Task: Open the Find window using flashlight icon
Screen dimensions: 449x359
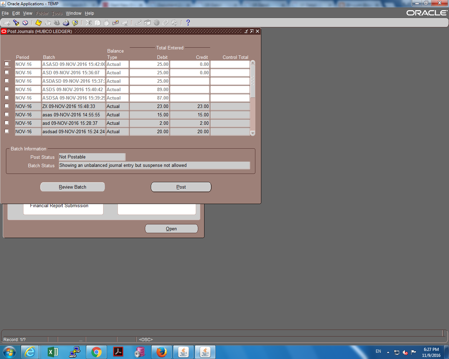Action: point(16,22)
